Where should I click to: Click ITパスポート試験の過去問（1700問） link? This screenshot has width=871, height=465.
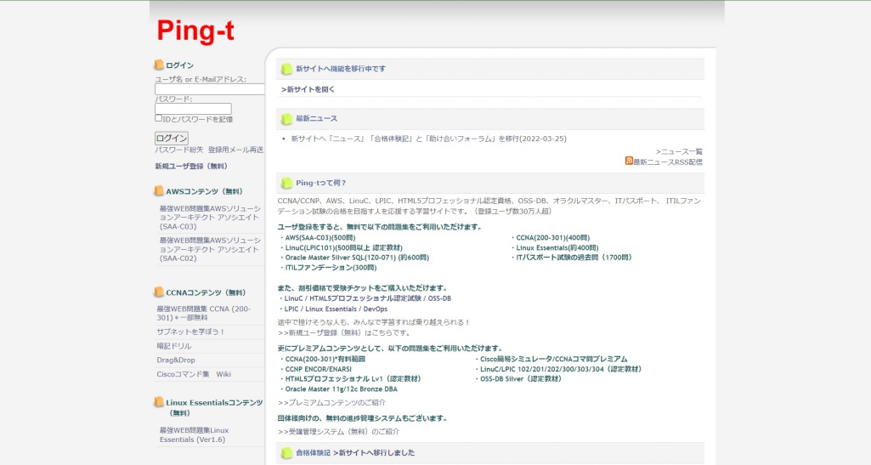tap(574, 258)
